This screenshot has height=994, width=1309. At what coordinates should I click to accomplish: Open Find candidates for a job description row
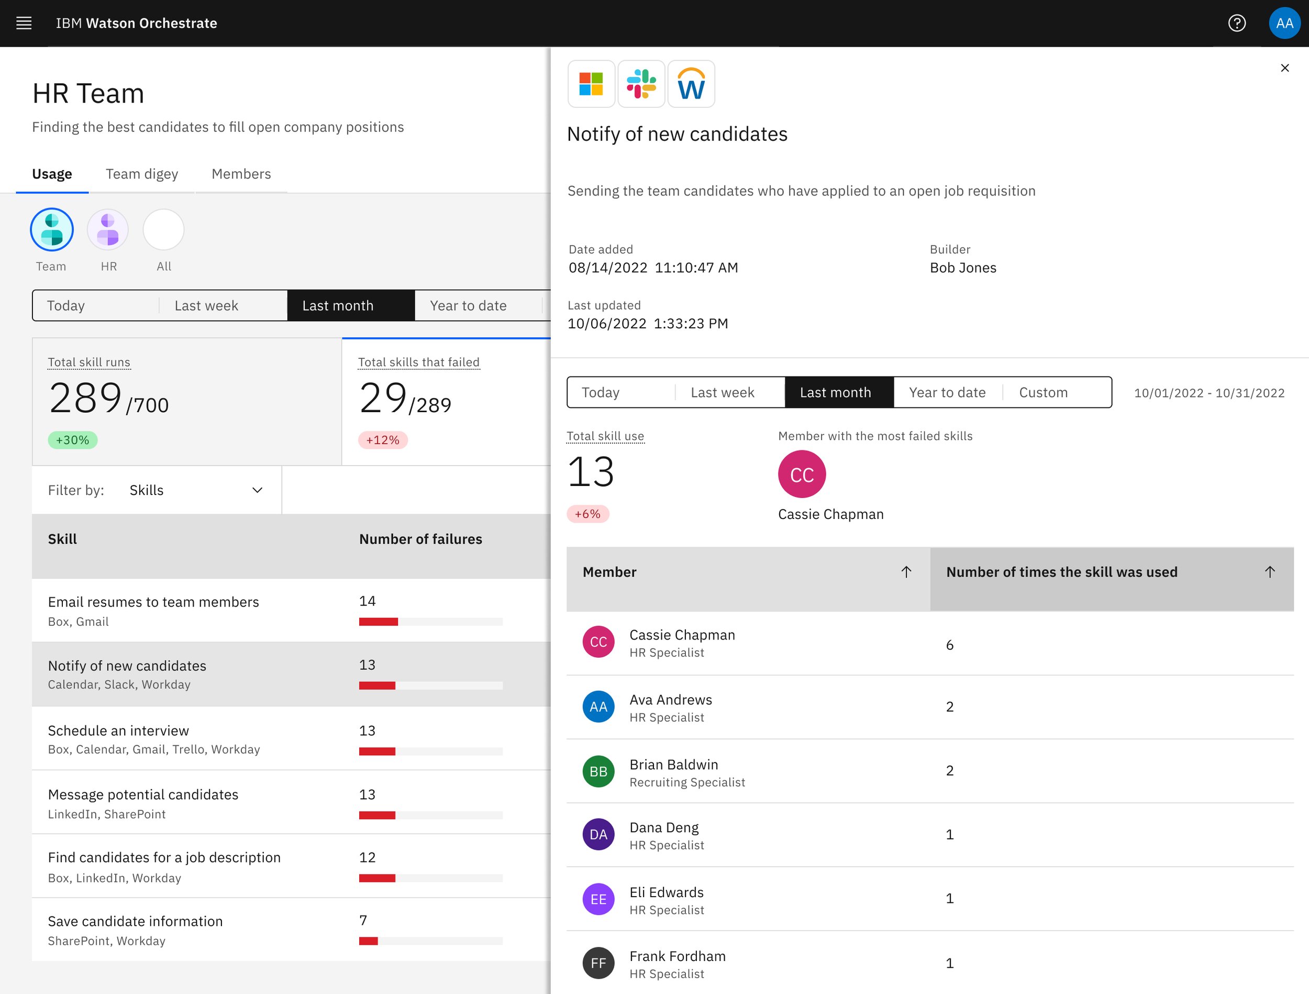(x=291, y=867)
